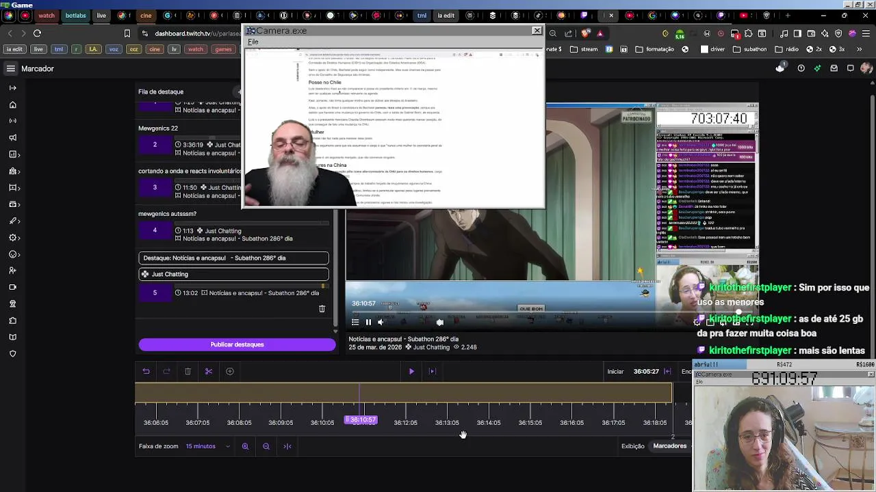876x492 pixels.
Task: Switch to the Exibição view
Action: [633, 446]
